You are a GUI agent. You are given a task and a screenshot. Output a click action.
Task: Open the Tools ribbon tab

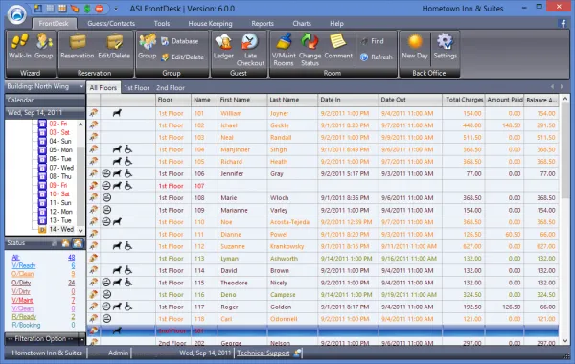[162, 23]
